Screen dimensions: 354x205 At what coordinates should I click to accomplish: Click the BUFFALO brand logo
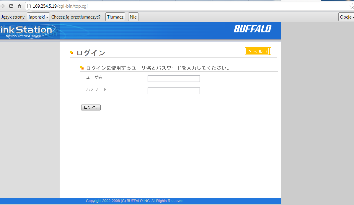tap(252, 29)
